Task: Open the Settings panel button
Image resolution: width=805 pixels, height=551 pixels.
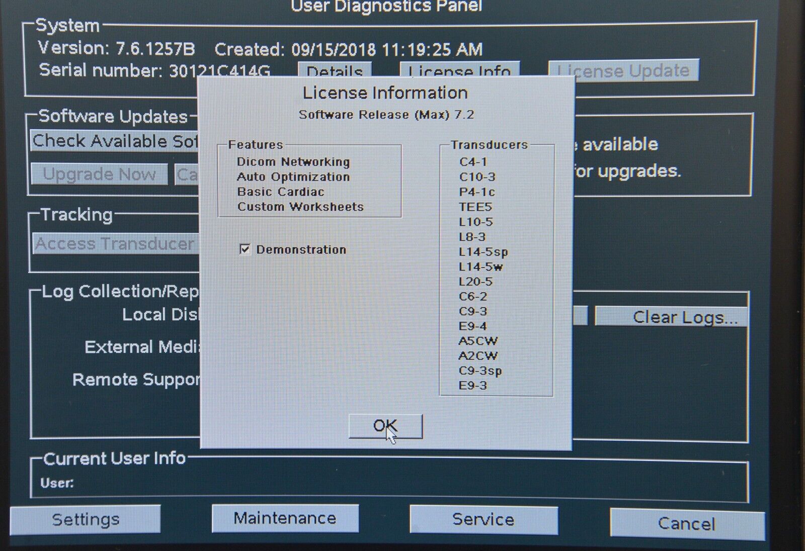Action: point(85,519)
